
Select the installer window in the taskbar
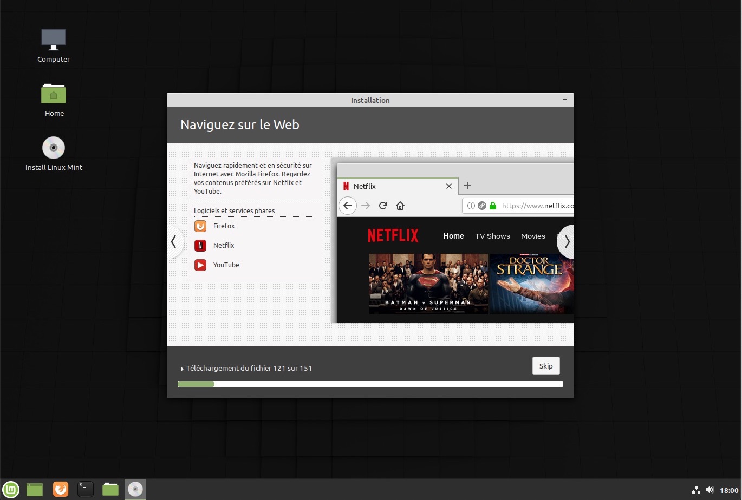pos(135,489)
